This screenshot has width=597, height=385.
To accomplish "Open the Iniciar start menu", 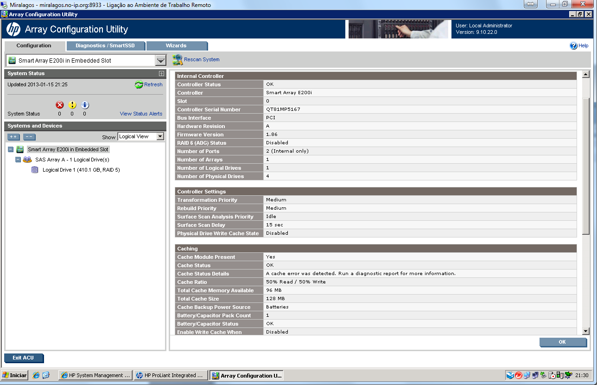I will (x=15, y=375).
